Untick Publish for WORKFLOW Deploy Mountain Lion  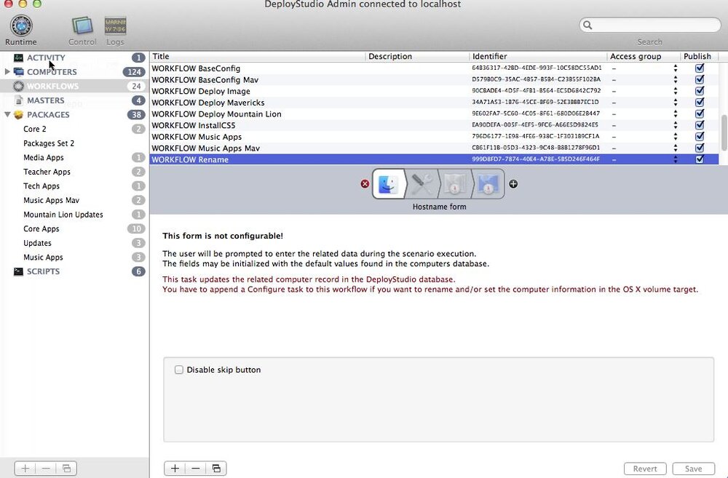click(x=699, y=113)
